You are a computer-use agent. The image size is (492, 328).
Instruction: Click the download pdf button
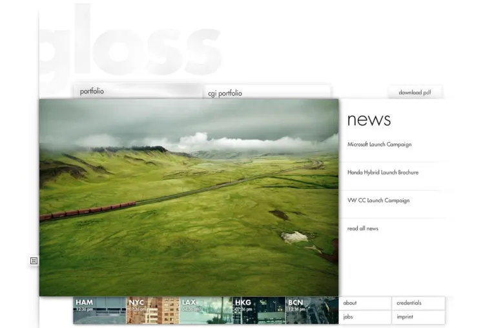(415, 92)
